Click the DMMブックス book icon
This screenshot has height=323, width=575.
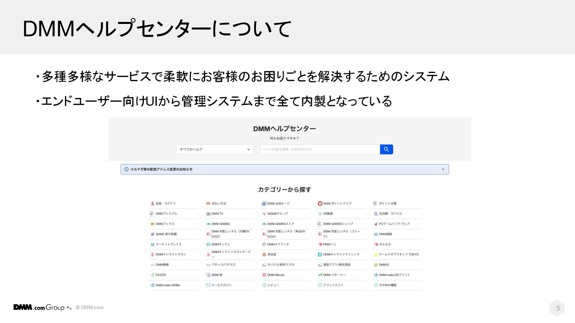152,224
